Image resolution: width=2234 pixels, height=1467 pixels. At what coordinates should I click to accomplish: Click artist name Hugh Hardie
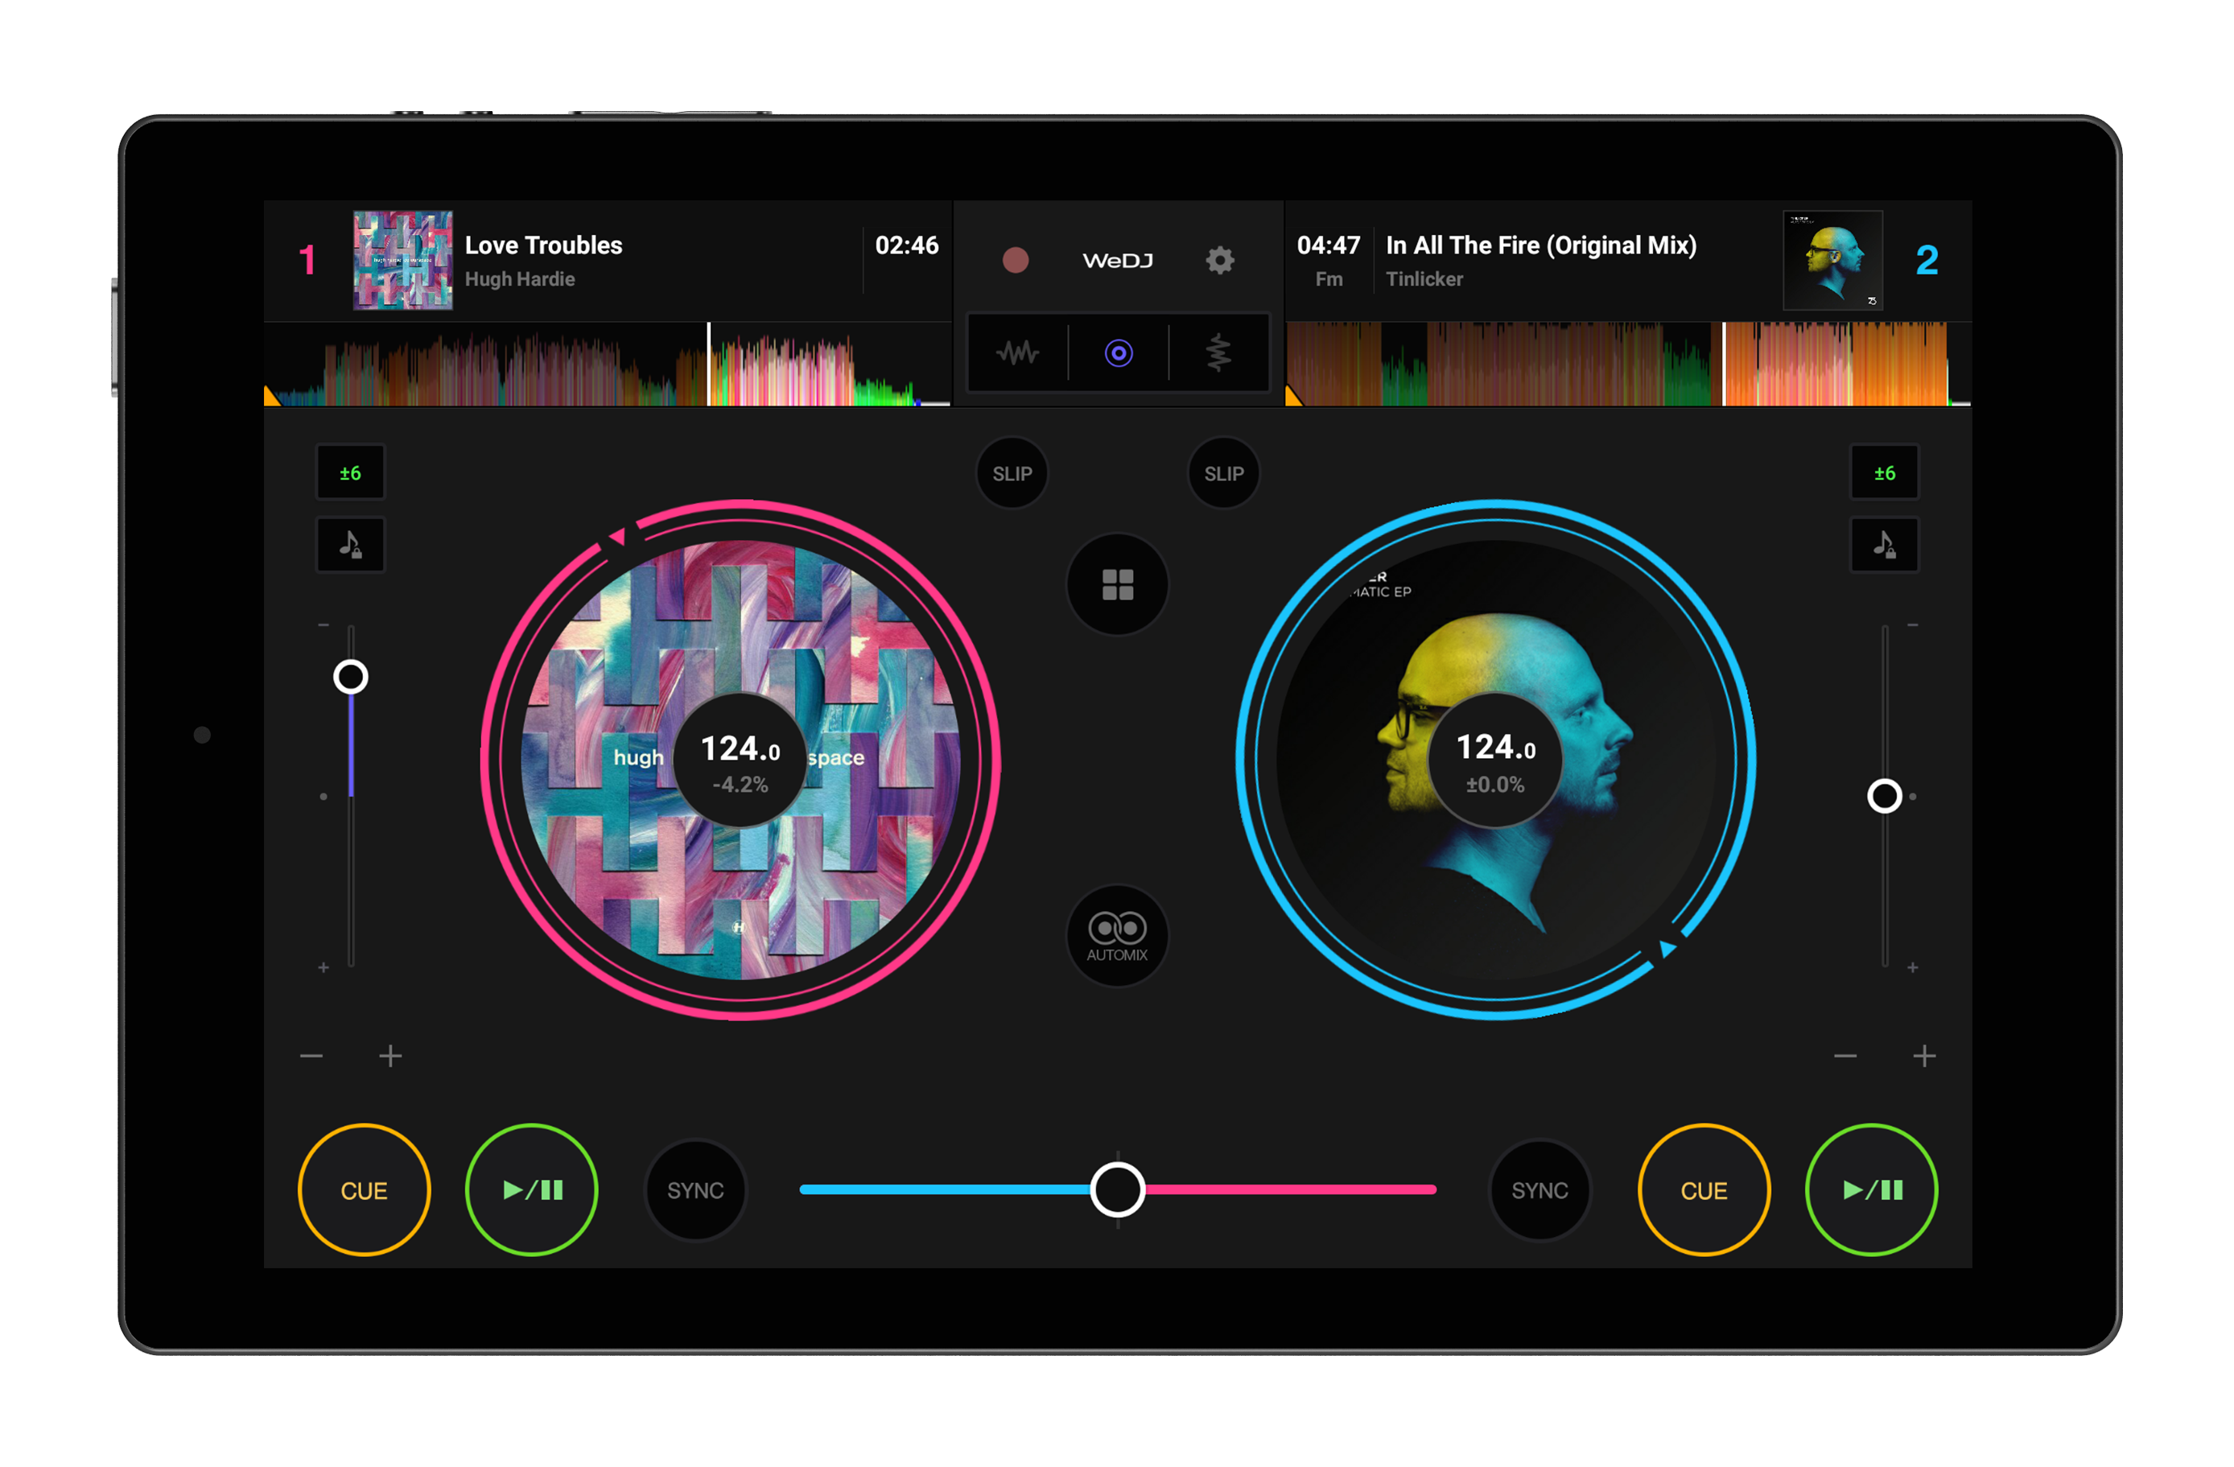[x=520, y=278]
